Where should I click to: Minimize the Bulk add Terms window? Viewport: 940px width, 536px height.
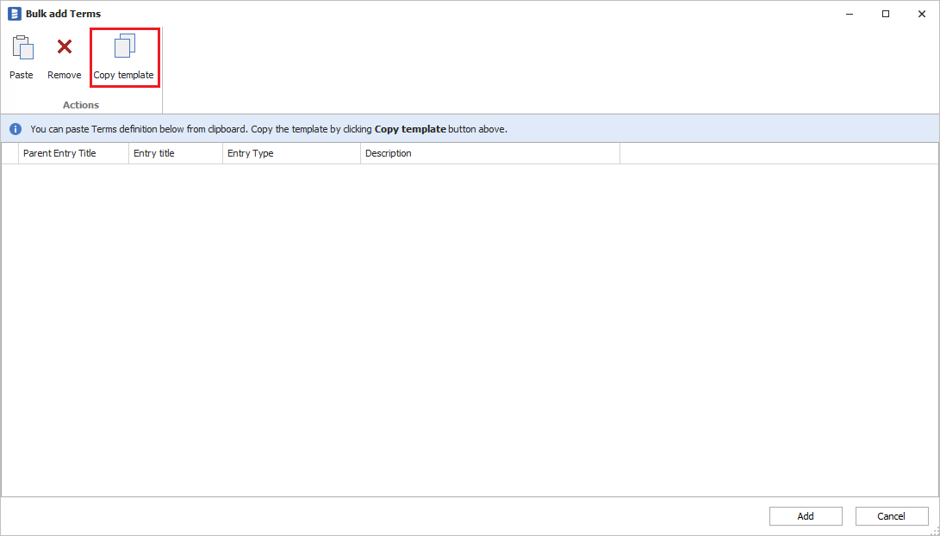coord(849,14)
